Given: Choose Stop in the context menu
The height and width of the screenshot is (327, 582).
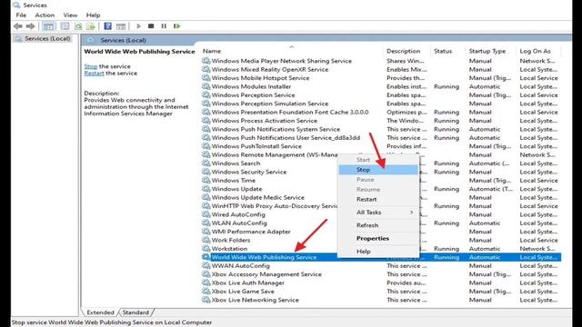Looking at the screenshot, I should (x=378, y=170).
